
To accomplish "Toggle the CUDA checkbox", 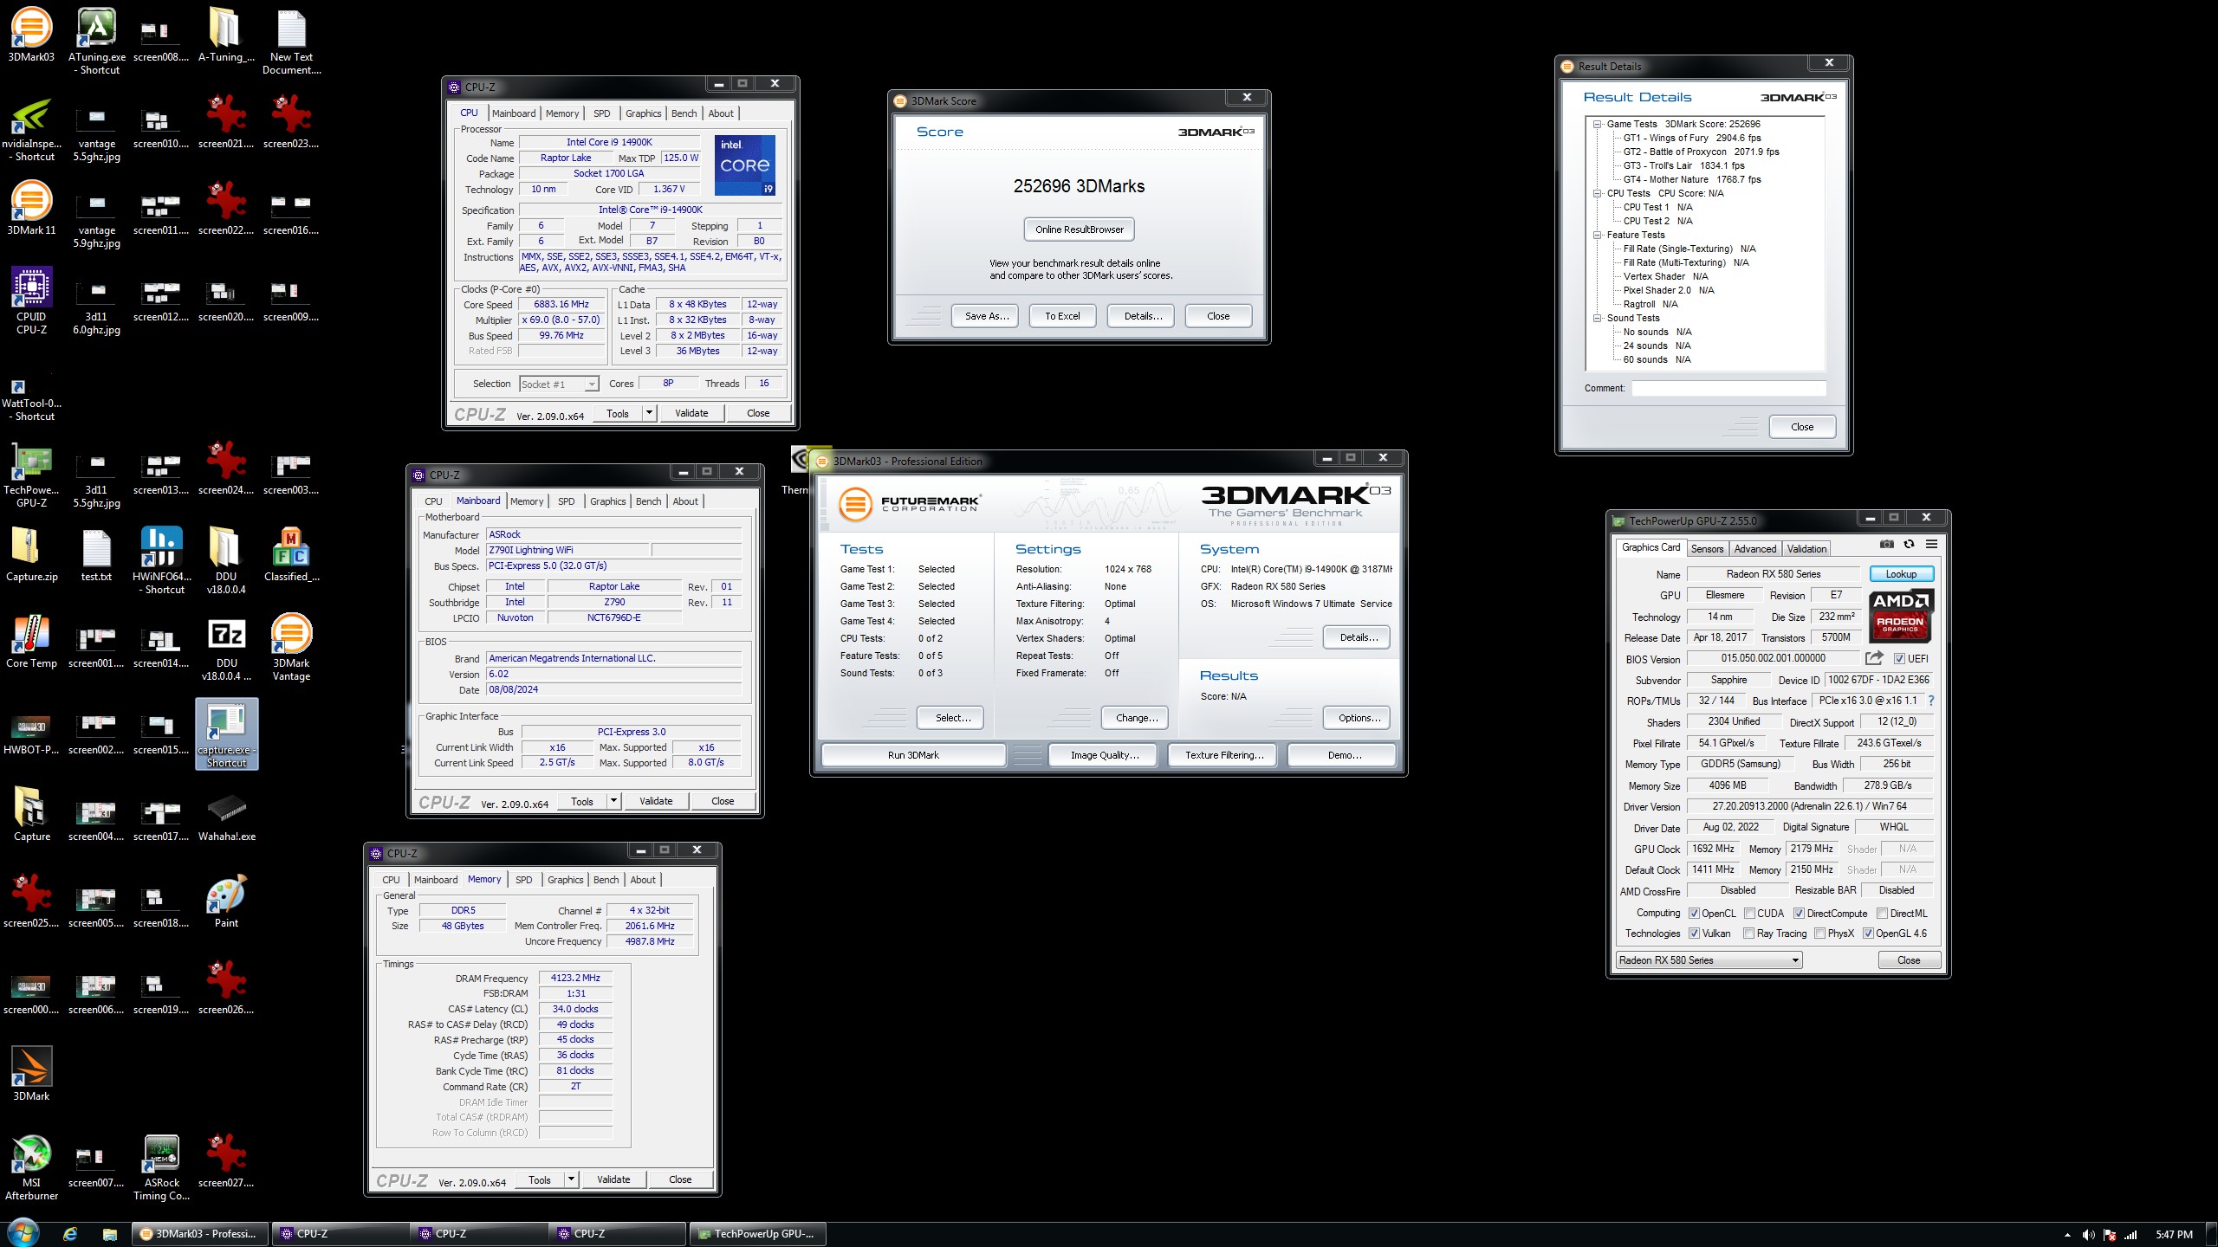I will click(1749, 913).
